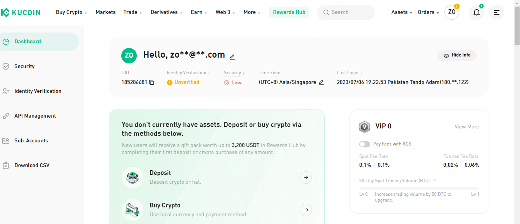This screenshot has height=224, width=520.
Task: Expand 30-Day Spot Trading Volume dropdown
Action: click(398, 181)
